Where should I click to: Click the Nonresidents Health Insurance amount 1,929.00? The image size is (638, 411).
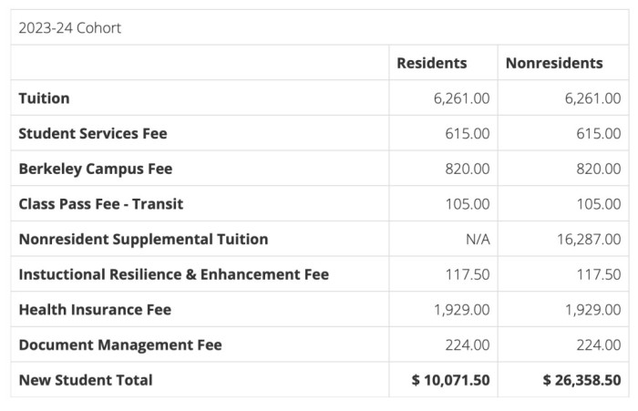click(592, 310)
